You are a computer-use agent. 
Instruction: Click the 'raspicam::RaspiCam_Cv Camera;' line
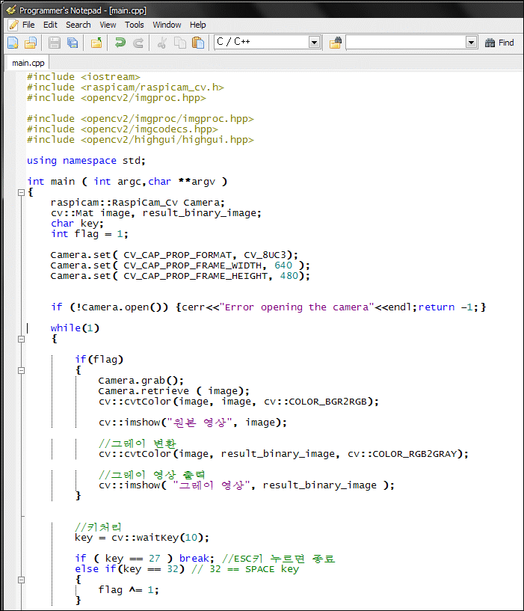[138, 203]
